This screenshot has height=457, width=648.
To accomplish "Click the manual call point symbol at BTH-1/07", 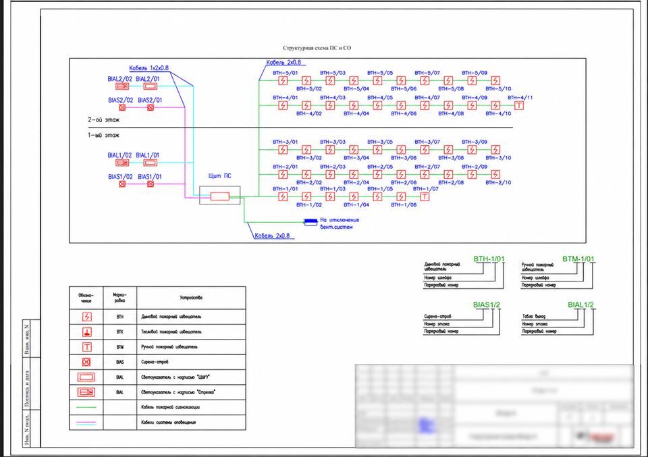I will (x=425, y=196).
